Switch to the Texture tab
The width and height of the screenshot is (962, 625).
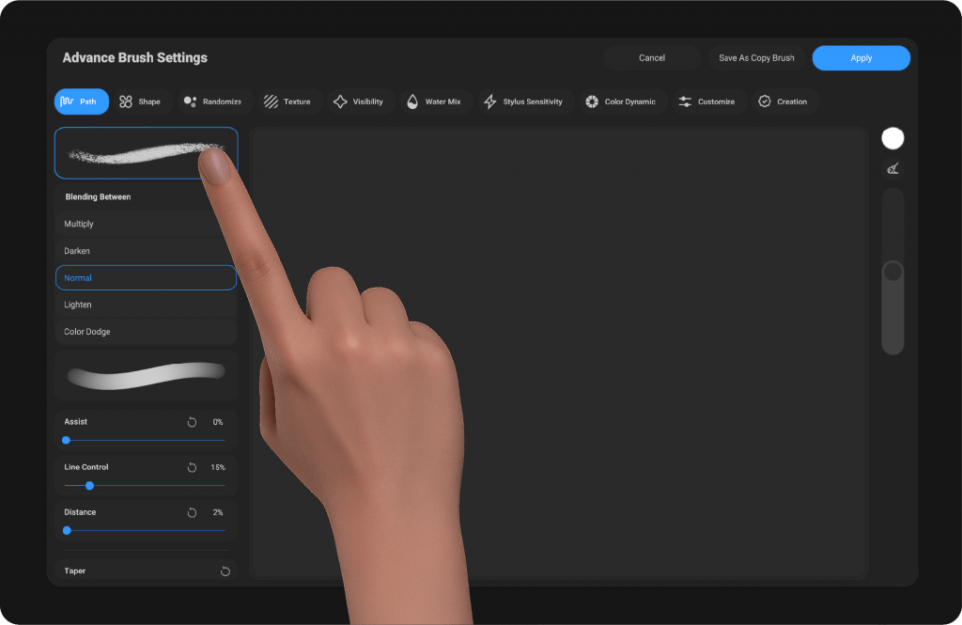point(287,102)
